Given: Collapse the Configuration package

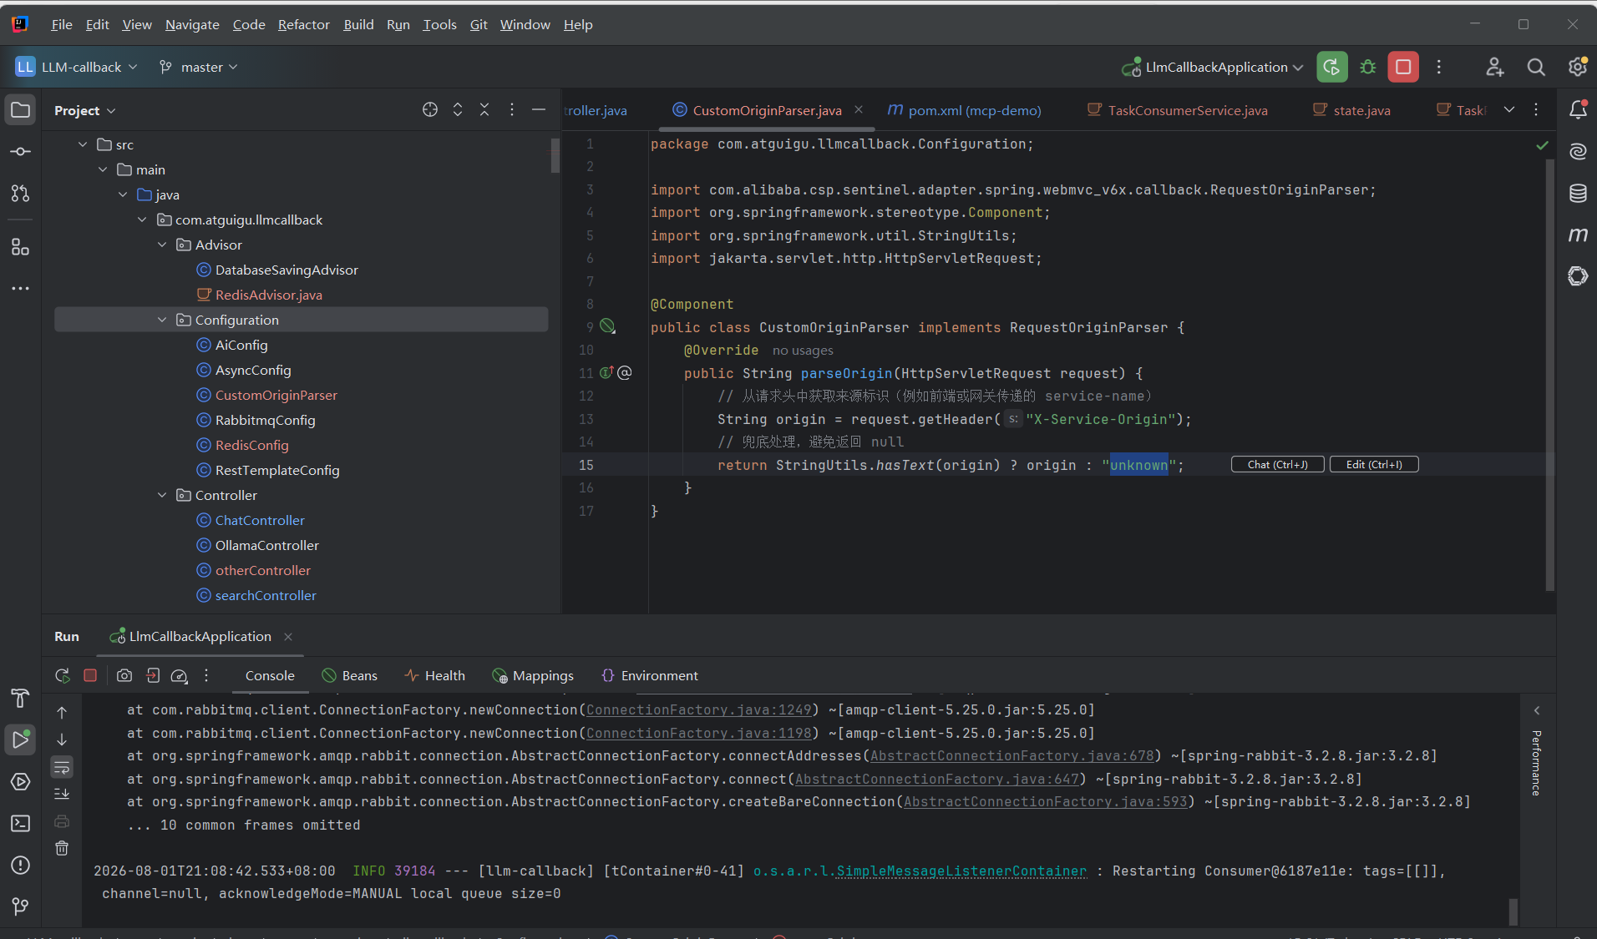Looking at the screenshot, I should pos(162,320).
